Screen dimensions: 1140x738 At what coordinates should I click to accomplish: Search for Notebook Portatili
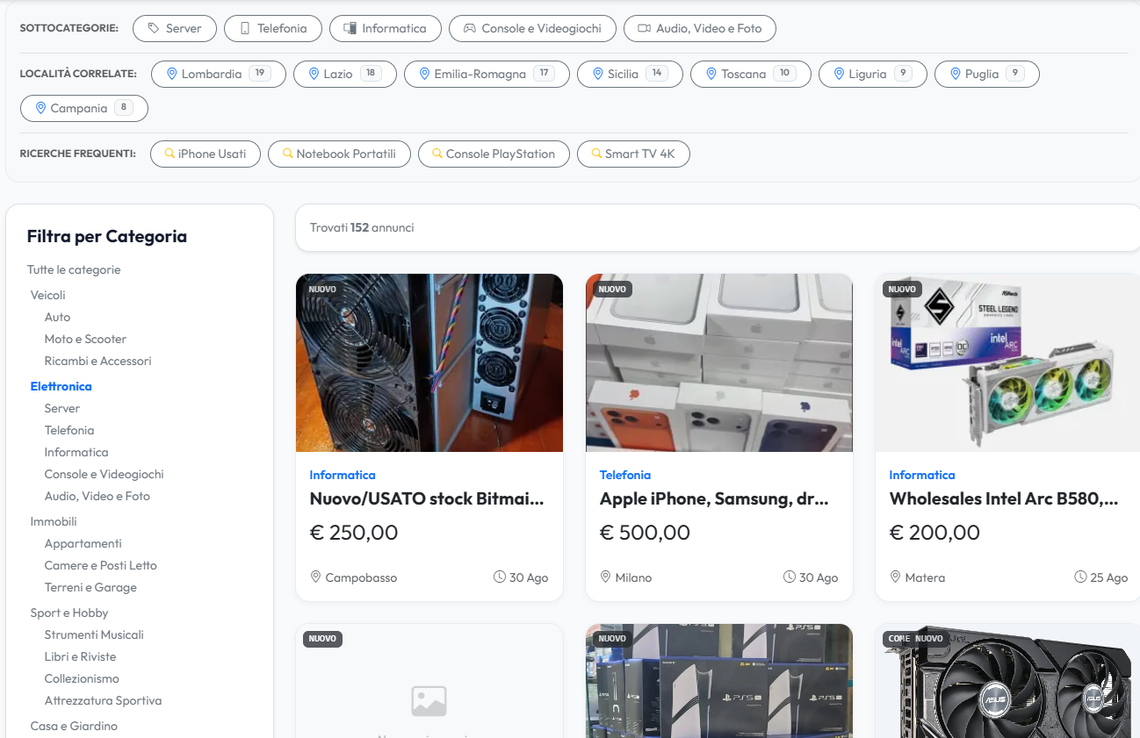(x=339, y=154)
